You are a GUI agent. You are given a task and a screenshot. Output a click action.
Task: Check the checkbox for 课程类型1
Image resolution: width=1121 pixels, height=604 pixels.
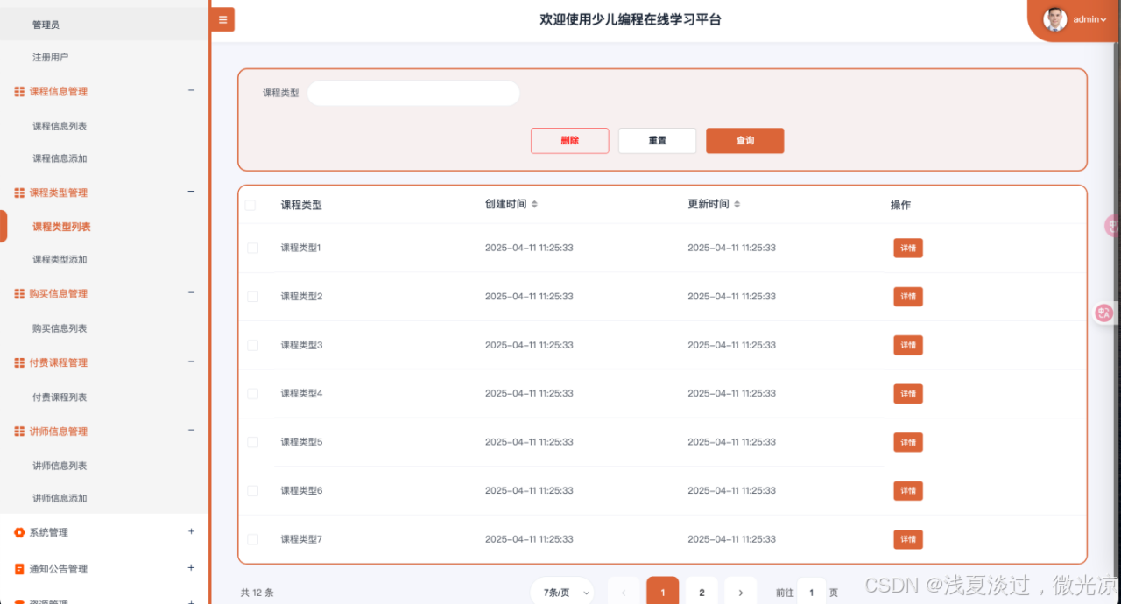coord(250,248)
